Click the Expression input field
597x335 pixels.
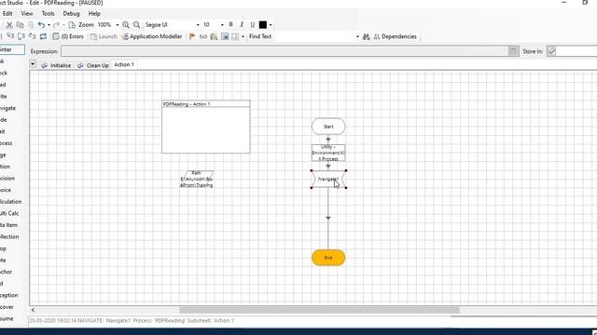point(285,51)
